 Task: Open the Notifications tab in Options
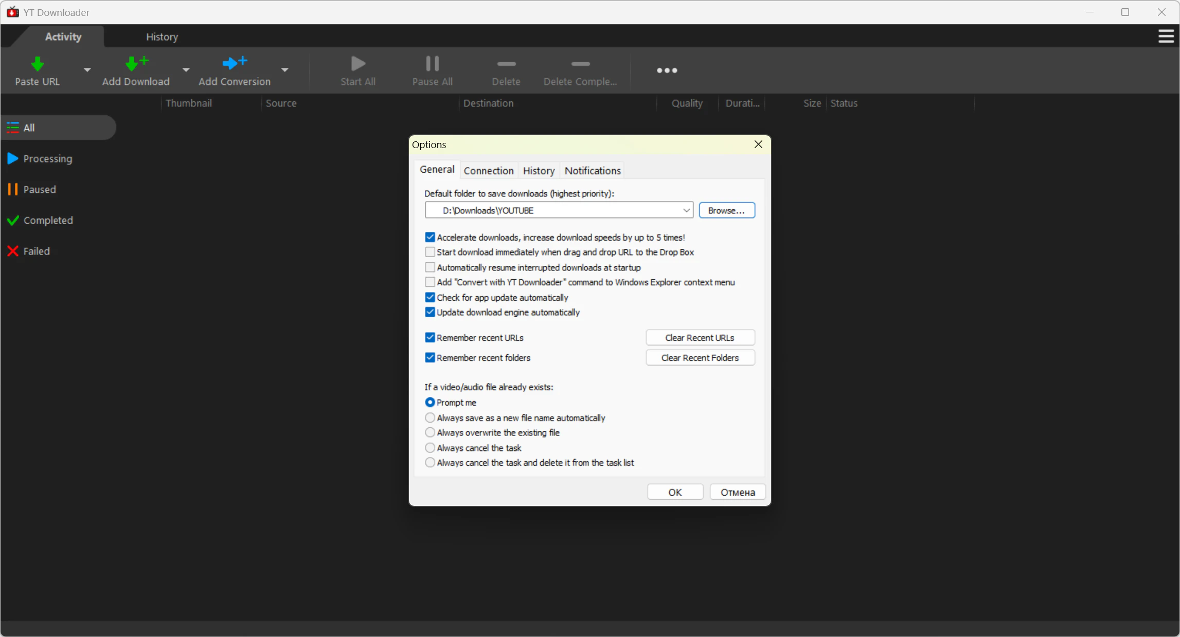pyautogui.click(x=593, y=171)
